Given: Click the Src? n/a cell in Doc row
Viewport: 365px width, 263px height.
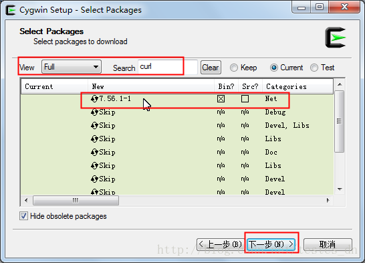Looking at the screenshot, I should [245, 152].
